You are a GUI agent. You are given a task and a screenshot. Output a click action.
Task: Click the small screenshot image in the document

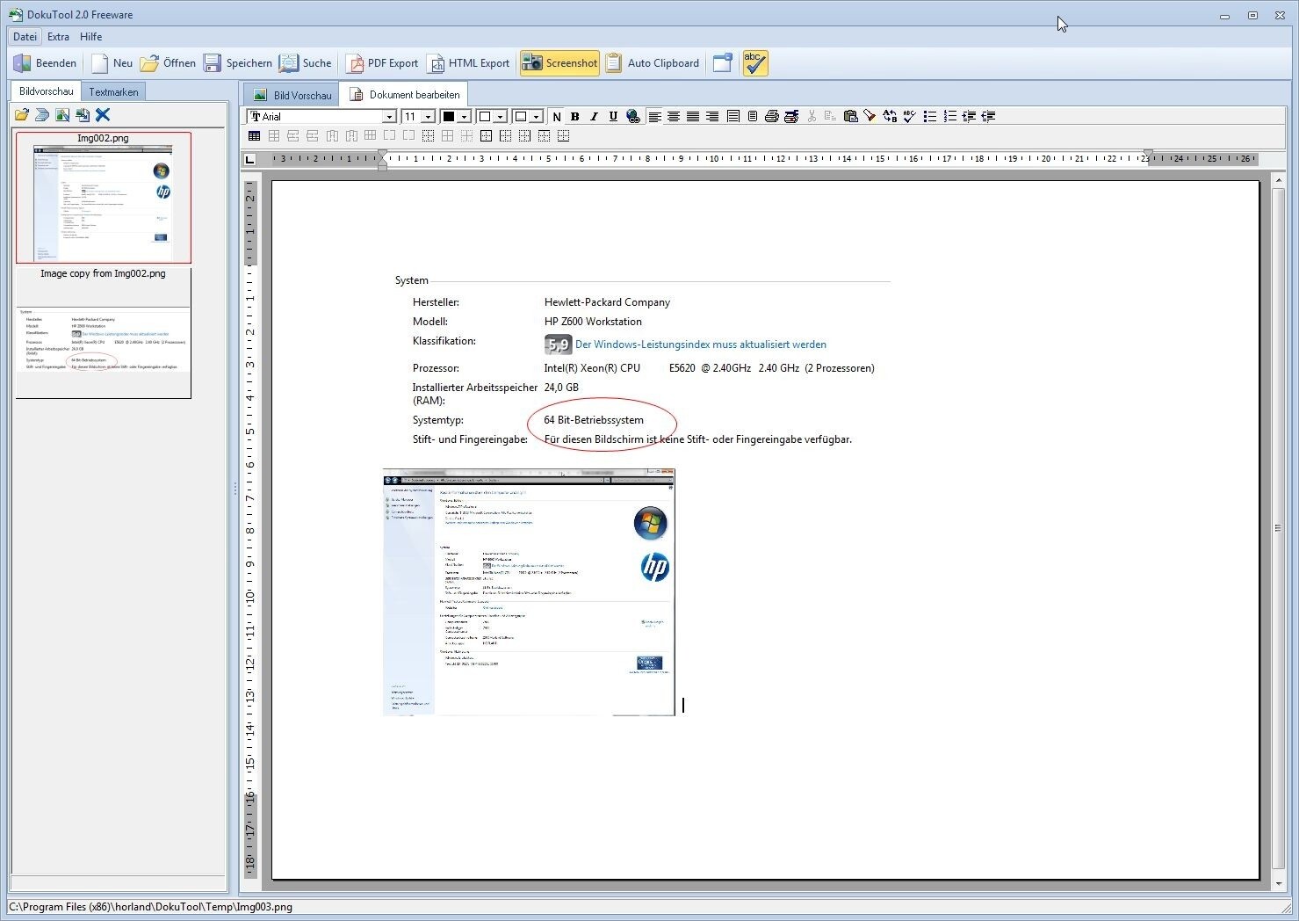[x=529, y=592]
